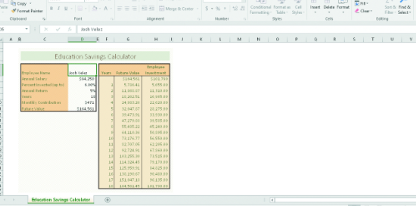416x206 pixels.
Task: Click the New Sheet plus button
Action: point(107,200)
